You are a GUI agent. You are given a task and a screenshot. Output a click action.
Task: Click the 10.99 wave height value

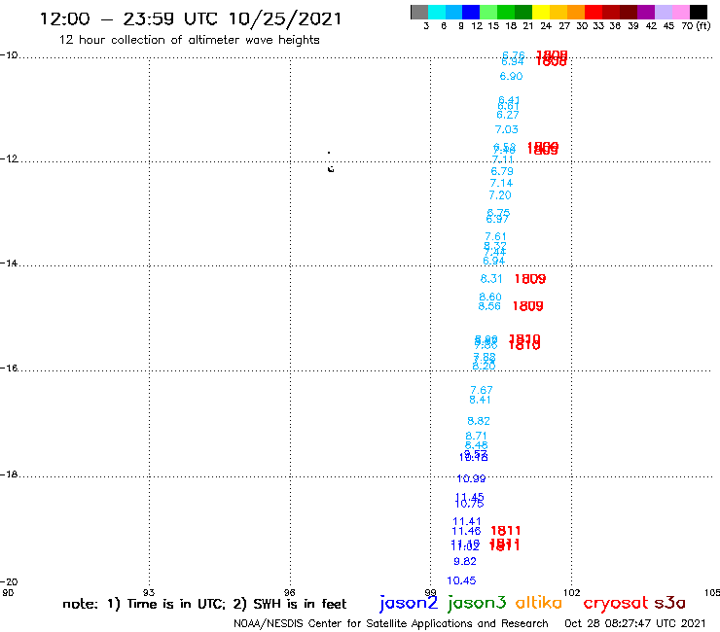(471, 478)
